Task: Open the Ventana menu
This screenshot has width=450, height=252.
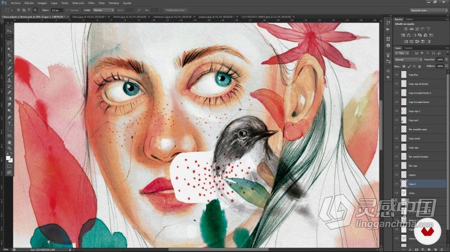Action: point(114,3)
